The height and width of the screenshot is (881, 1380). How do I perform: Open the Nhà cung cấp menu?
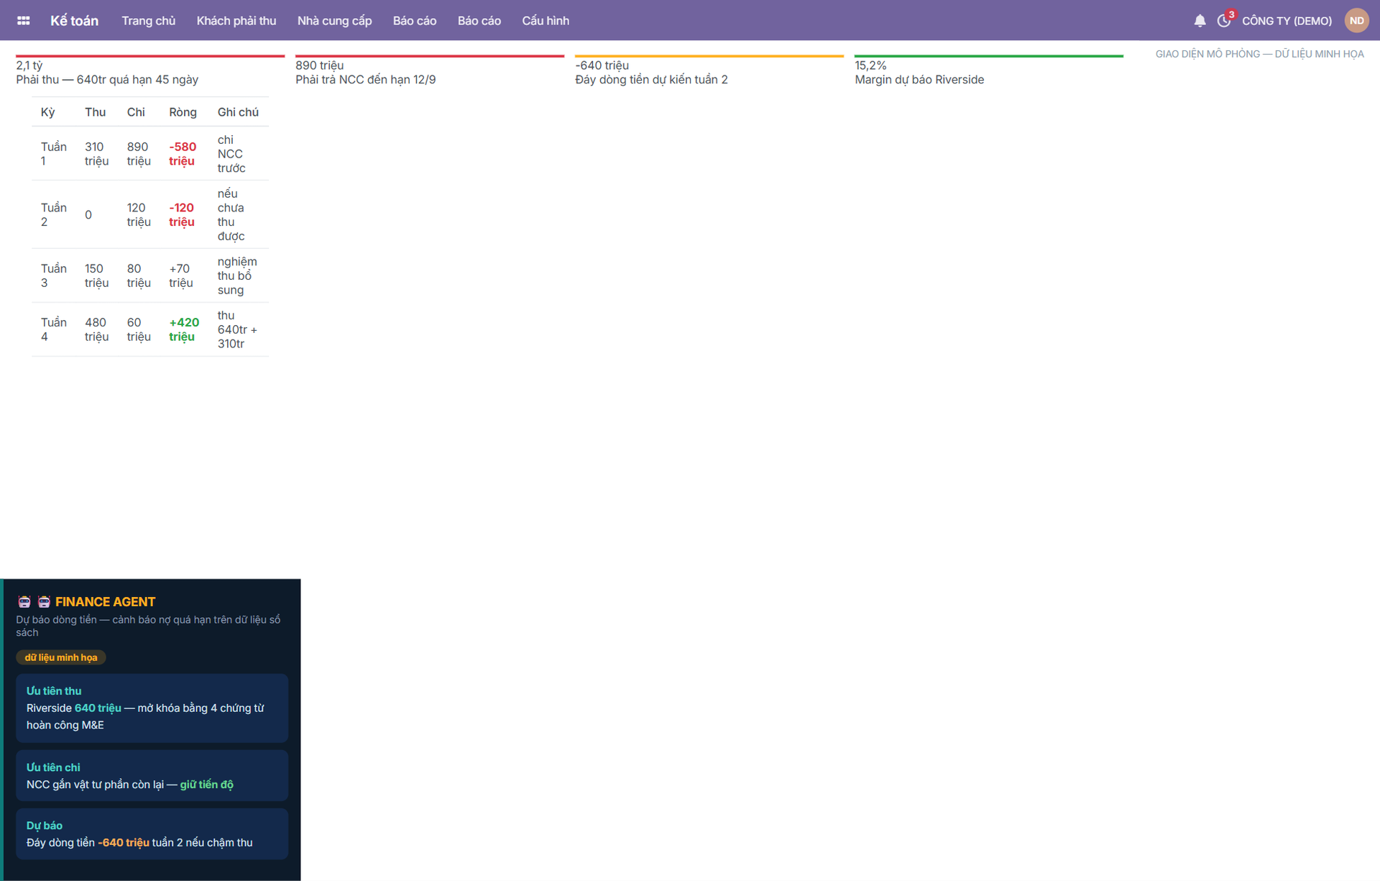click(335, 21)
